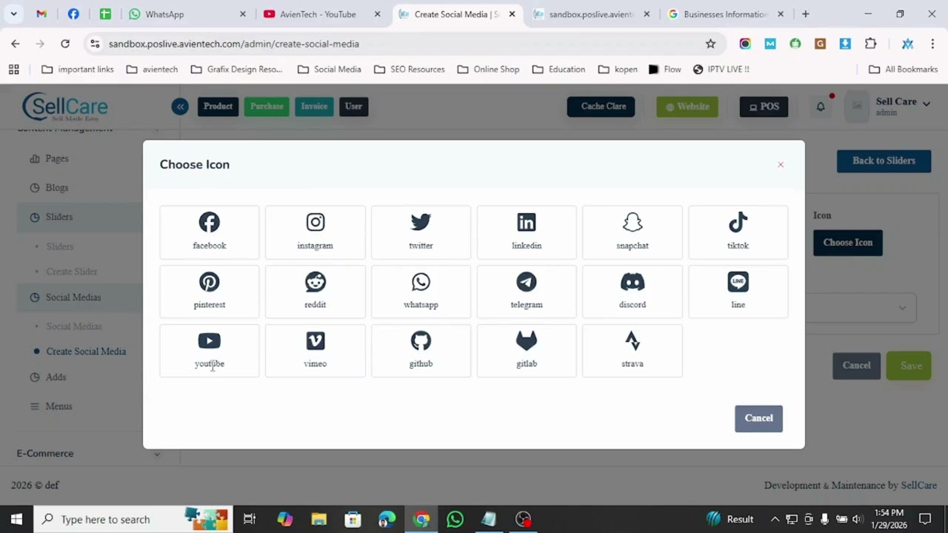Viewport: 948px width, 533px height.
Task: Open the SEO Resources bookmarks folder
Action: pos(409,70)
